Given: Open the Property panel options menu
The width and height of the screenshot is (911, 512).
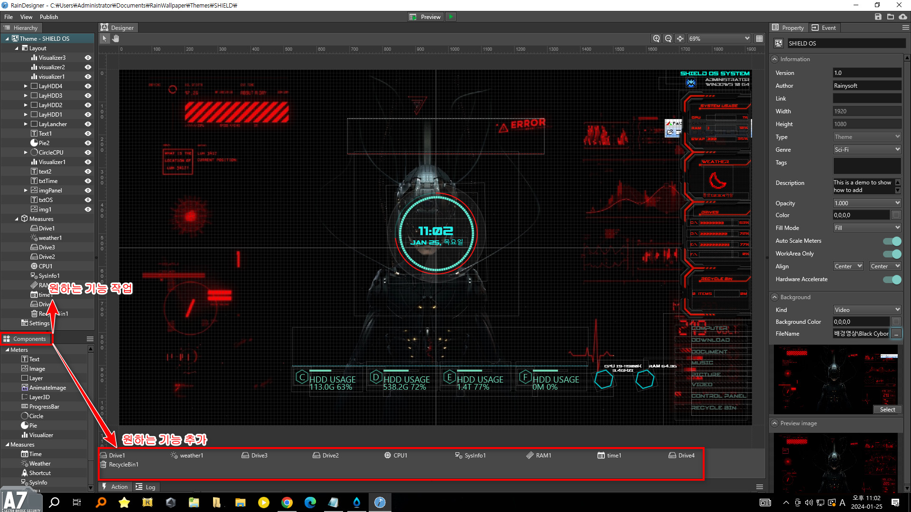Looking at the screenshot, I should coord(905,27).
